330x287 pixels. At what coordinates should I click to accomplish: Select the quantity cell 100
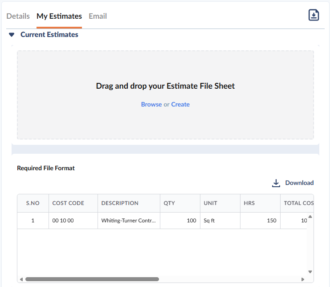click(180, 221)
